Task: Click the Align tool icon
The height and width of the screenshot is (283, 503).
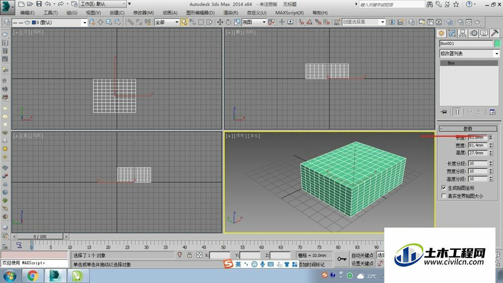Action: coord(400,22)
